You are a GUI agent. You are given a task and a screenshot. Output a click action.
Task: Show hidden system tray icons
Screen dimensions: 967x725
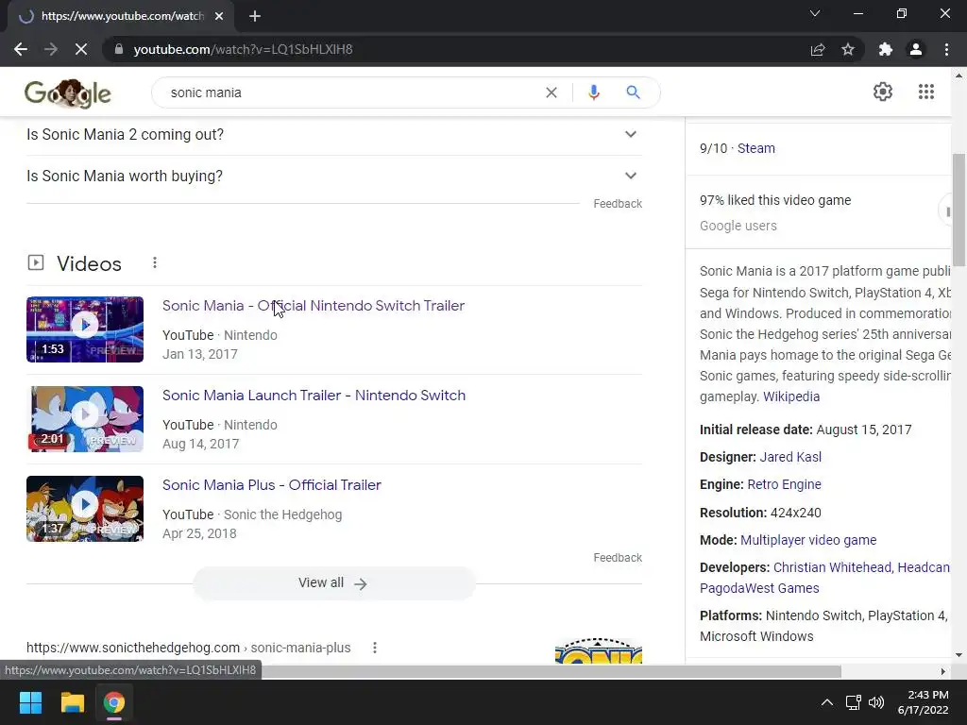pyautogui.click(x=827, y=702)
